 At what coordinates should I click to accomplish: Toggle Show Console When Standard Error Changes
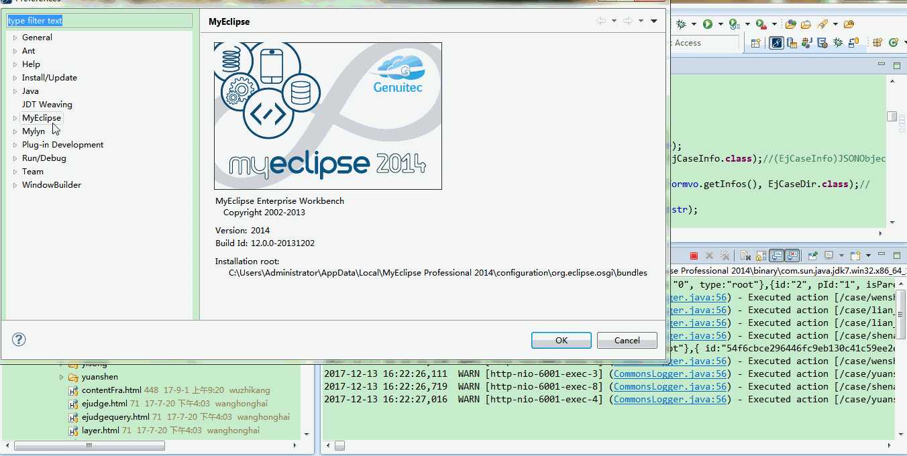(792, 255)
